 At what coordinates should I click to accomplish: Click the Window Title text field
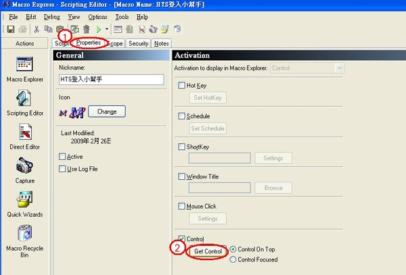[219, 188]
